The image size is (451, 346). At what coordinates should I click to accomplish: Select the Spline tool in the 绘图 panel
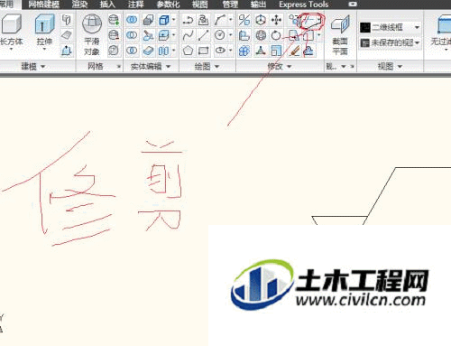[188, 35]
